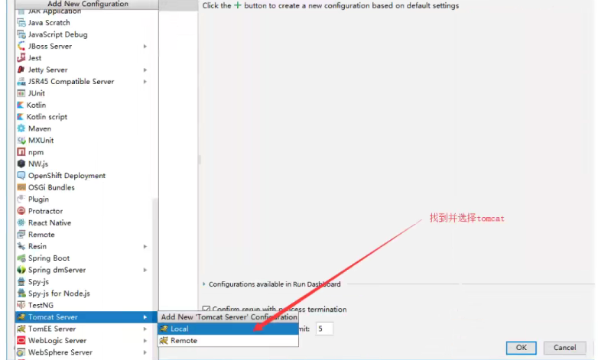Image resolution: width=598 pixels, height=360 pixels.
Task: Expand the WebLogic Server submenu arrow
Action: click(145, 341)
